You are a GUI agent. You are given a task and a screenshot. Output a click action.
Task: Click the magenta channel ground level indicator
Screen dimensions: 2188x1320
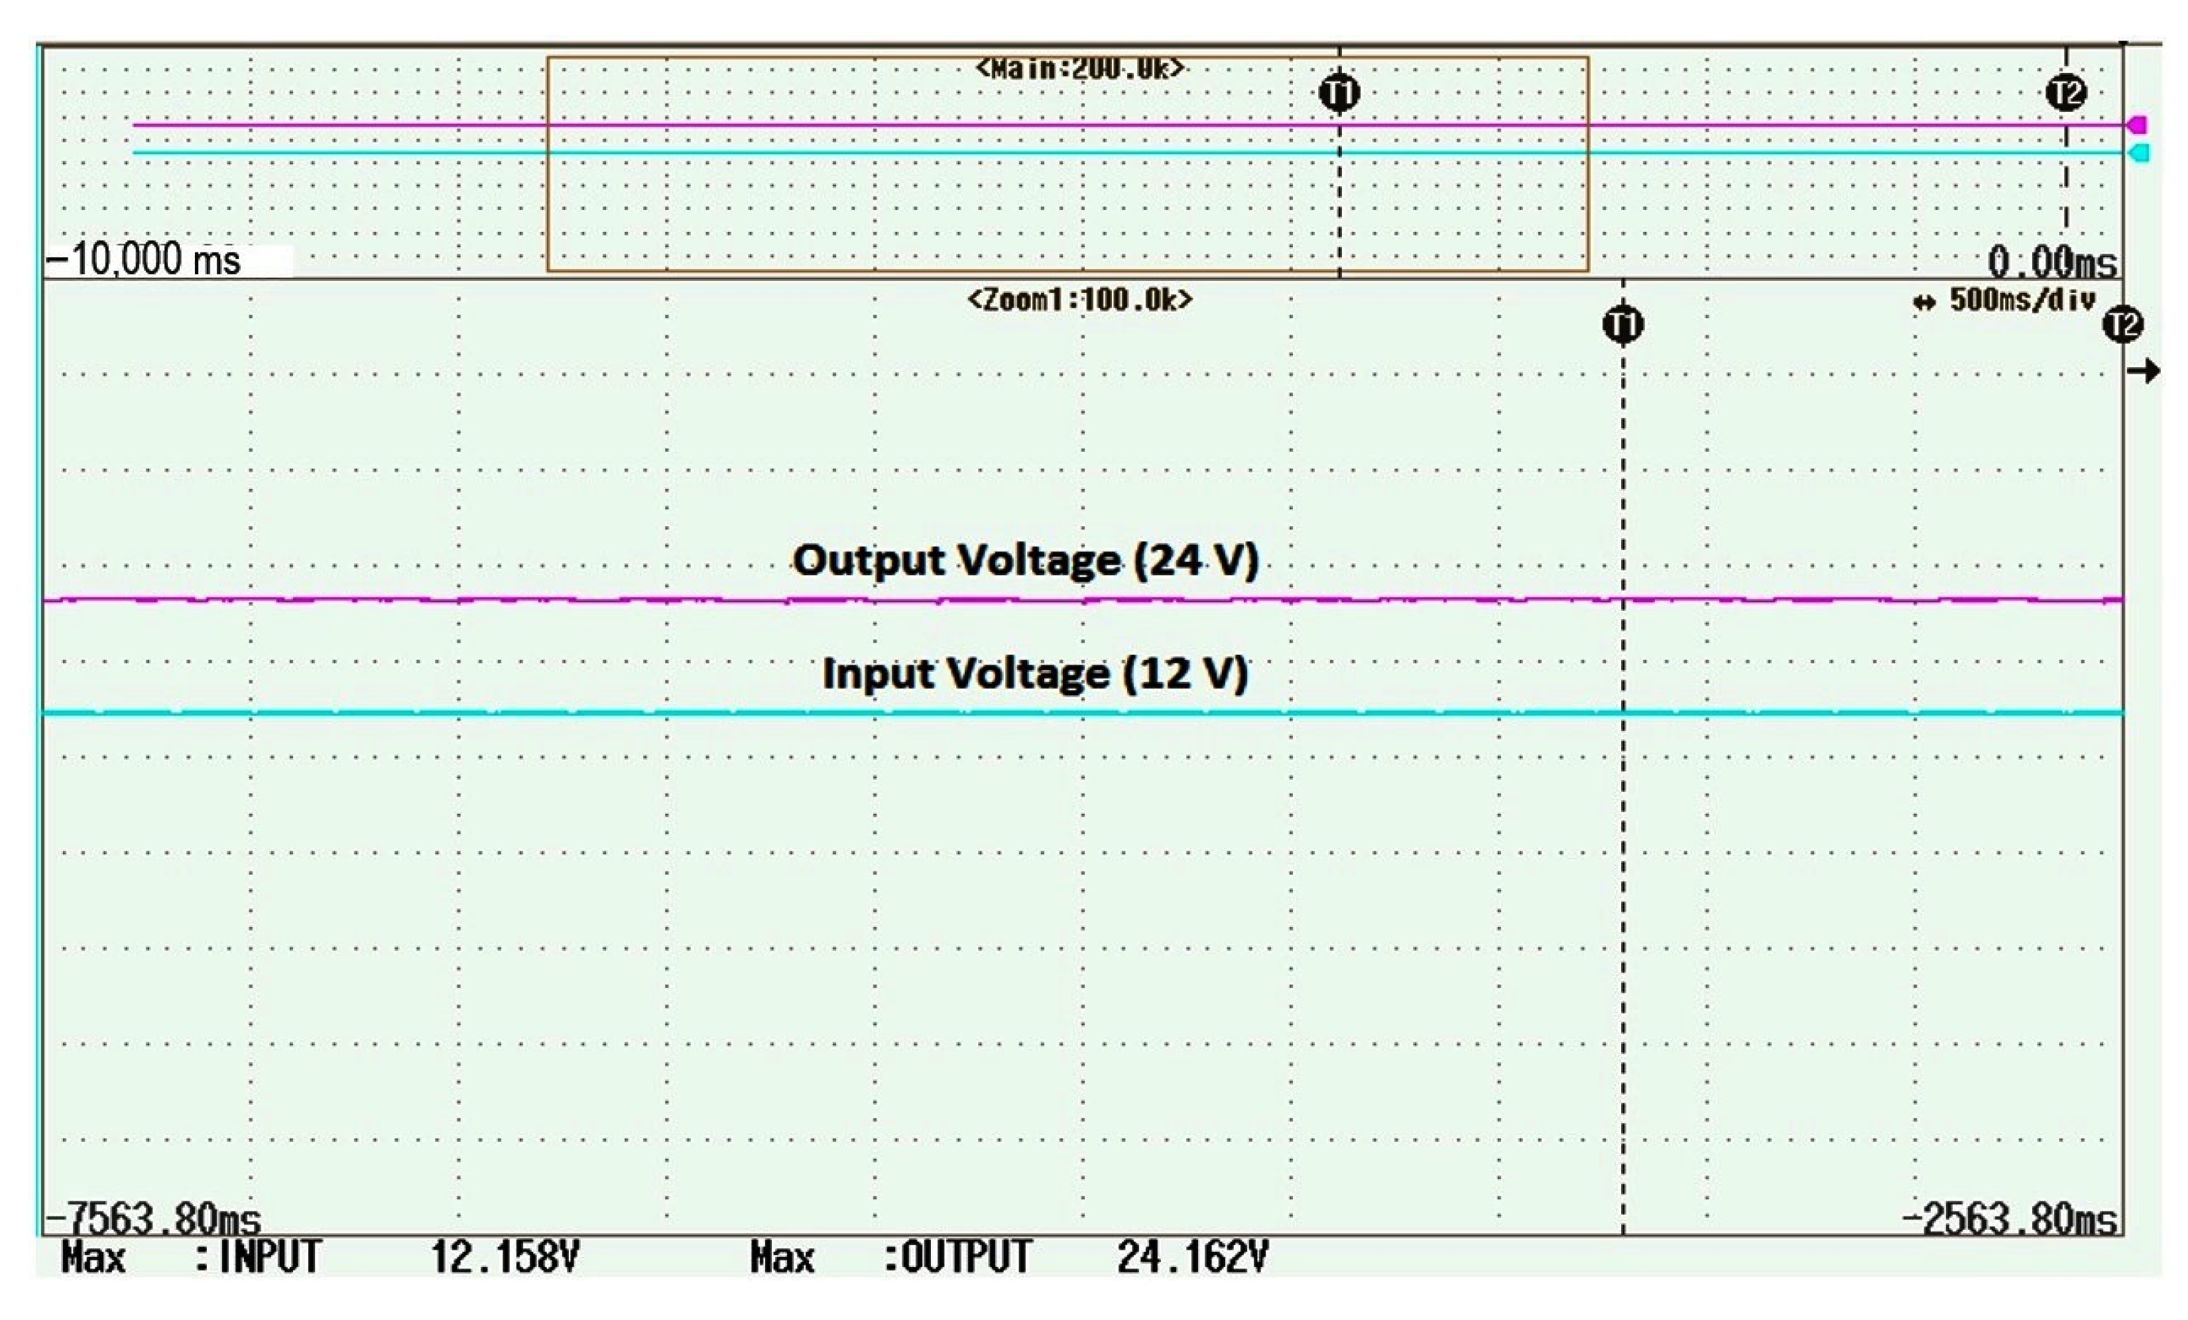[2139, 125]
